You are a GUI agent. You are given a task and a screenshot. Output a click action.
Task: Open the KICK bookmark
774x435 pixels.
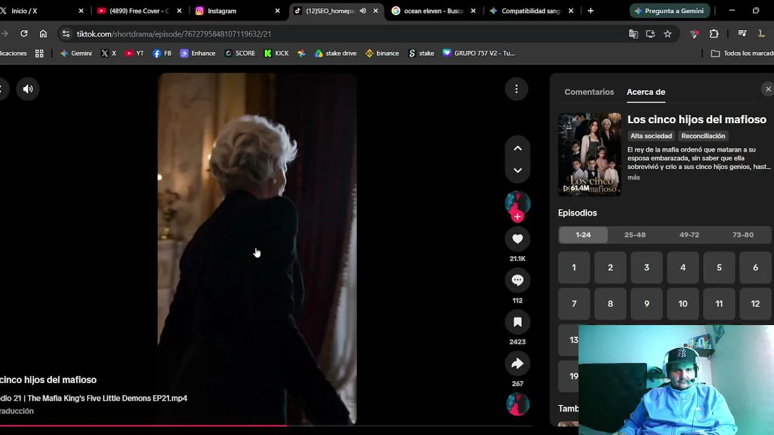(276, 53)
